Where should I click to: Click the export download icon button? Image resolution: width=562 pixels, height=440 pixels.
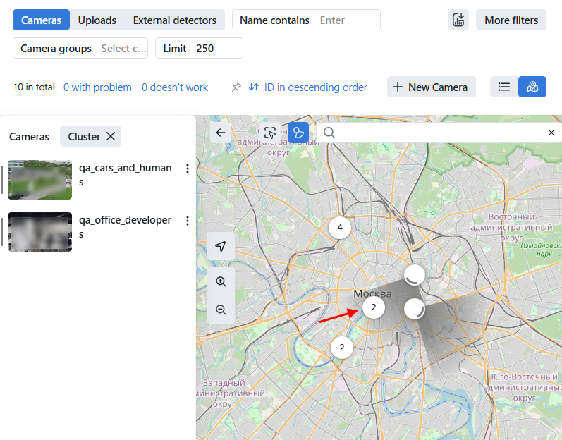[x=458, y=20]
